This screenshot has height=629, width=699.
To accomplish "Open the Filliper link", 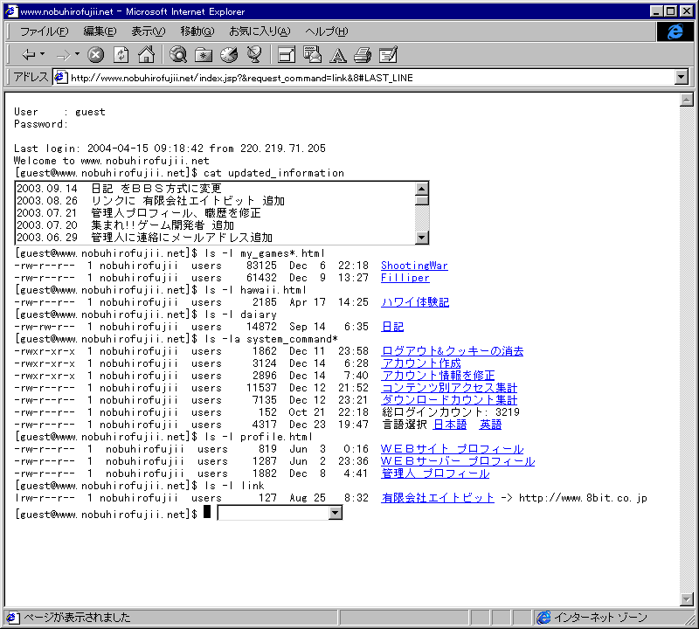I will (405, 278).
